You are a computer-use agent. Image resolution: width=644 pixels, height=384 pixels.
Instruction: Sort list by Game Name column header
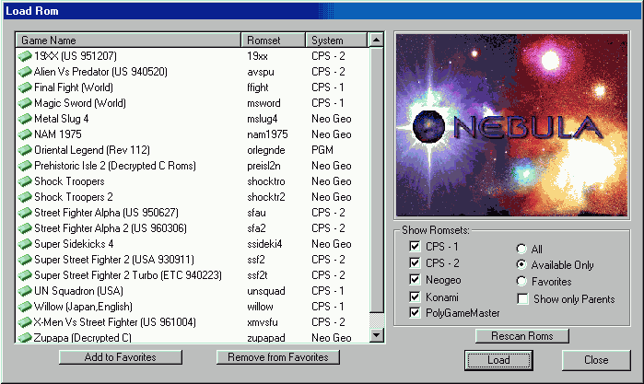[x=128, y=41]
